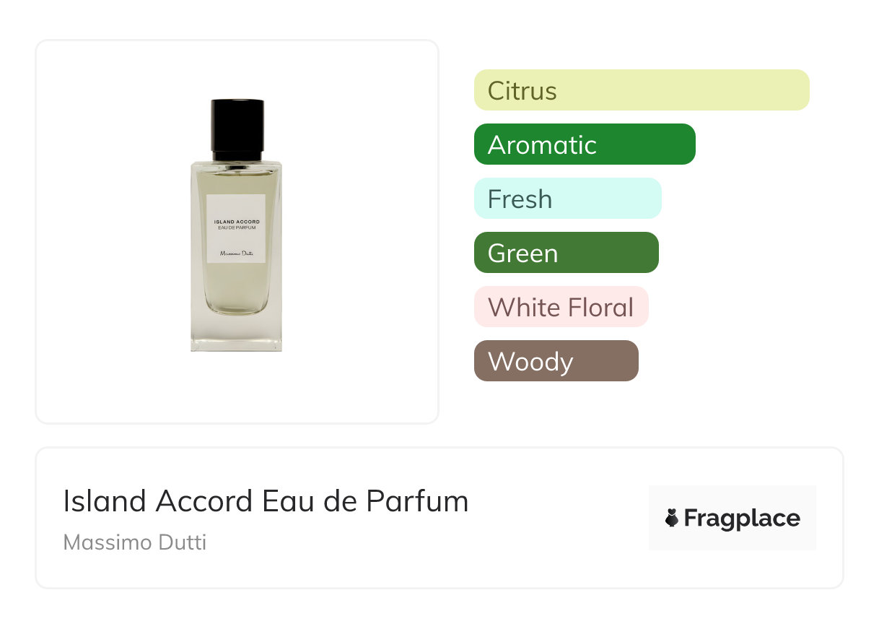Click the Fragplace logo box background
Image resolution: width=879 pixels, height=624 pixels.
tap(732, 518)
